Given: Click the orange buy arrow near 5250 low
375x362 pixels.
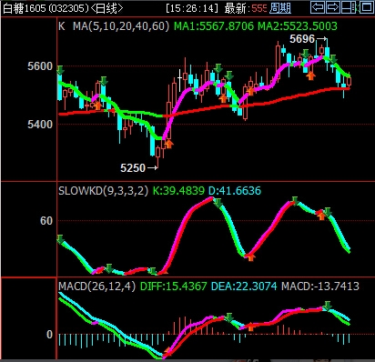Looking at the screenshot, I should [x=168, y=144].
